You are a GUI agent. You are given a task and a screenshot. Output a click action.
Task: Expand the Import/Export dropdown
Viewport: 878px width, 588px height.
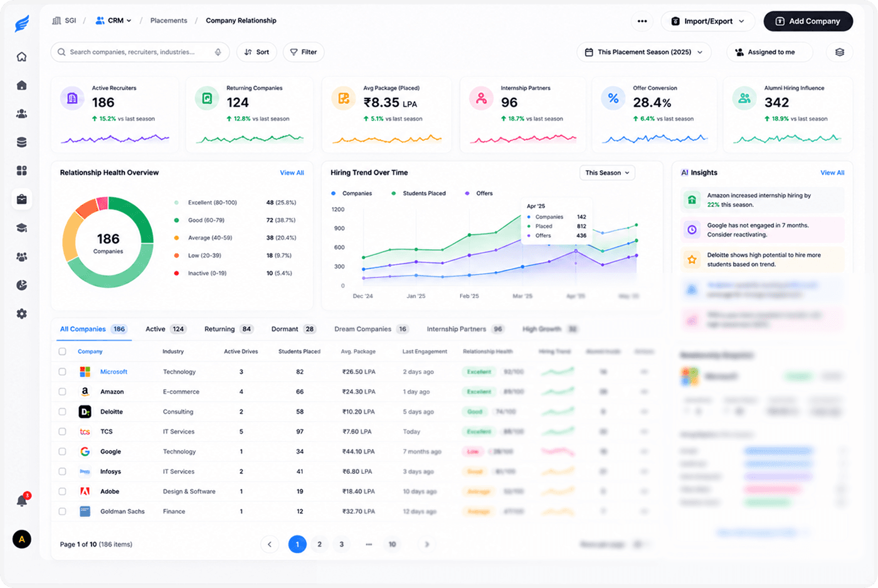(707, 21)
